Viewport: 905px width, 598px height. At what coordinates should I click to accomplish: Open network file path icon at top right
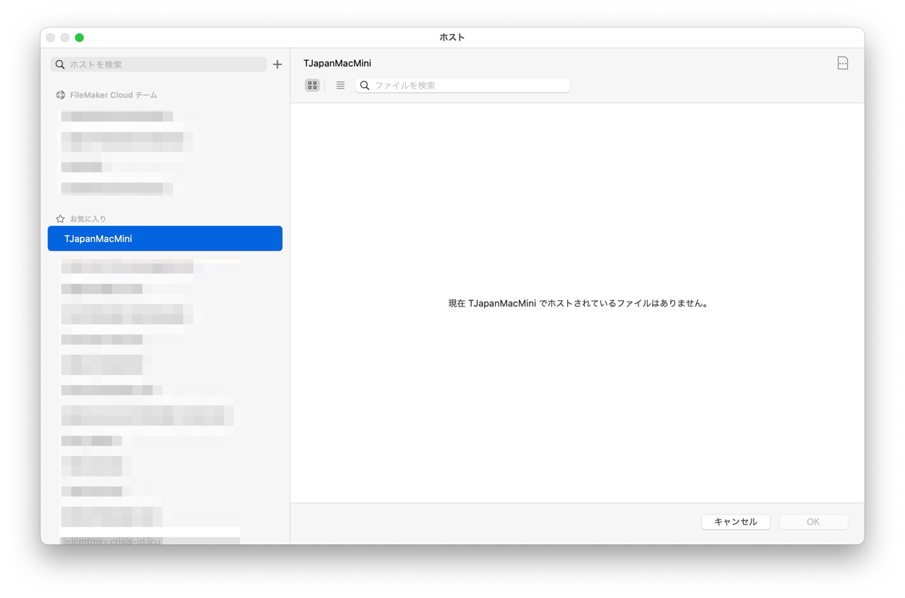[842, 63]
